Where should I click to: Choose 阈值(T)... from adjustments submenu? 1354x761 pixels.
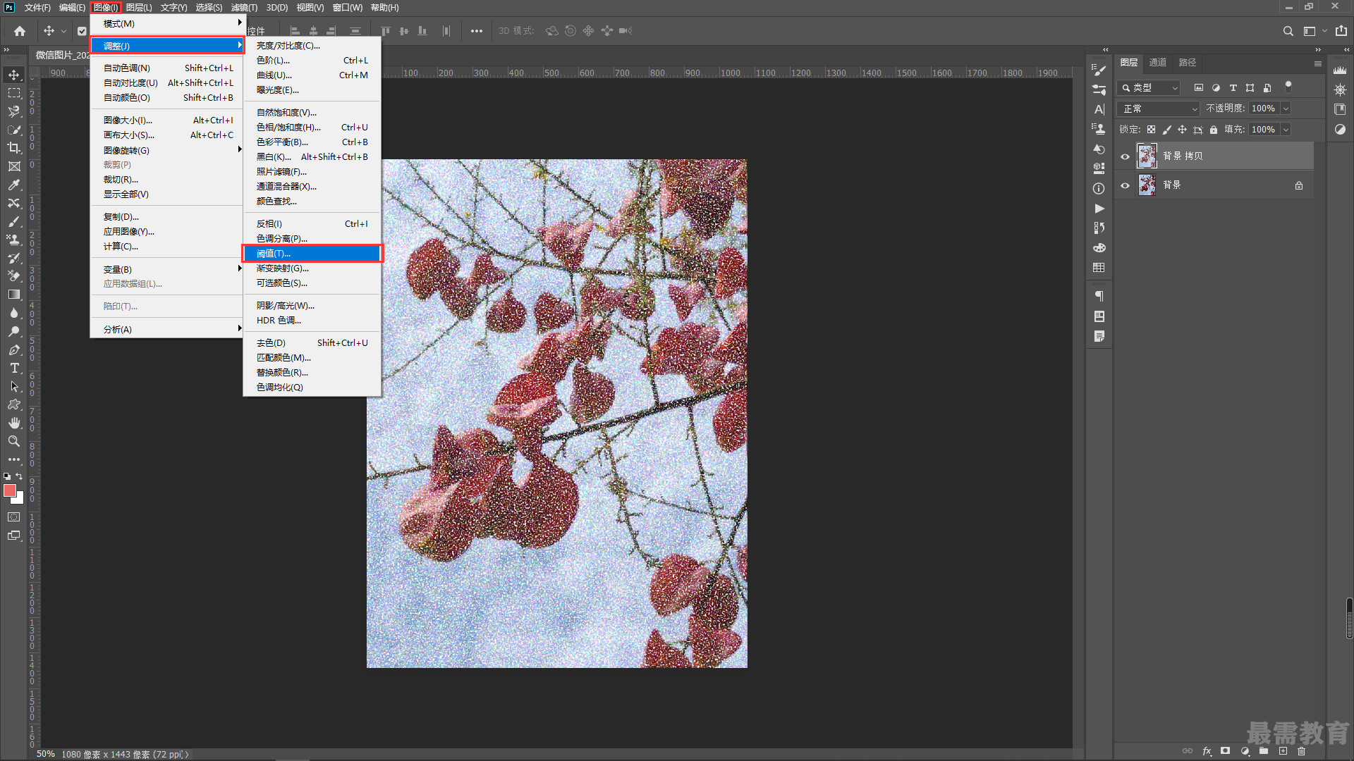click(x=312, y=254)
